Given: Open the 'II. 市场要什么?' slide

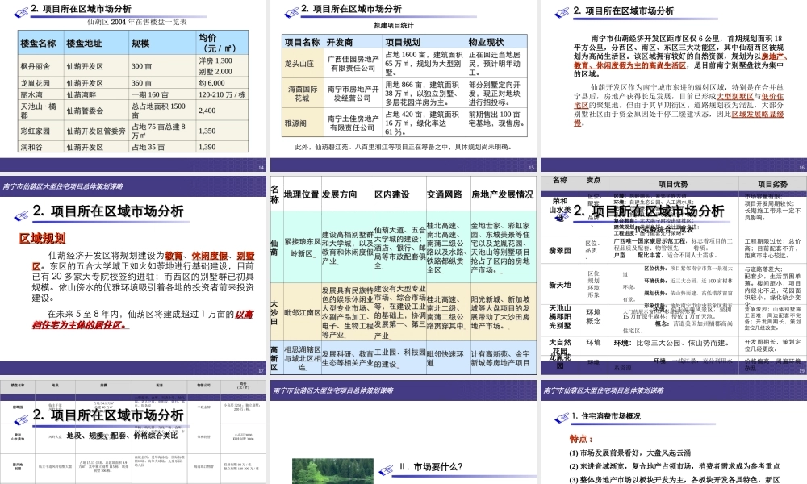Looking at the screenshot, I should point(403,432).
